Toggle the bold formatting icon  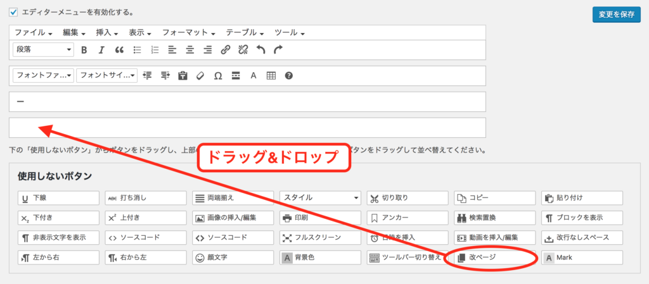[84, 49]
